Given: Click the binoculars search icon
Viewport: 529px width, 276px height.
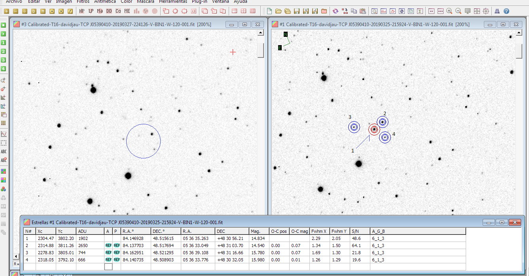Looking at the screenshot, I should tap(497, 11).
